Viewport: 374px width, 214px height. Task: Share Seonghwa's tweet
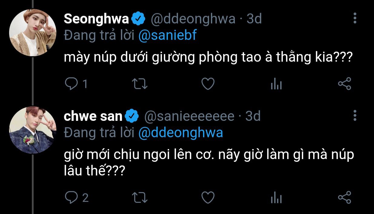tap(344, 84)
